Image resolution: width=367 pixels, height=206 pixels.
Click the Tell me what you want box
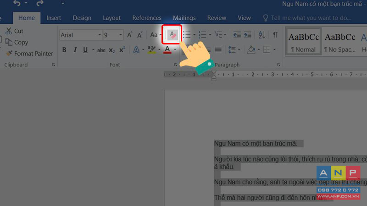point(307,18)
